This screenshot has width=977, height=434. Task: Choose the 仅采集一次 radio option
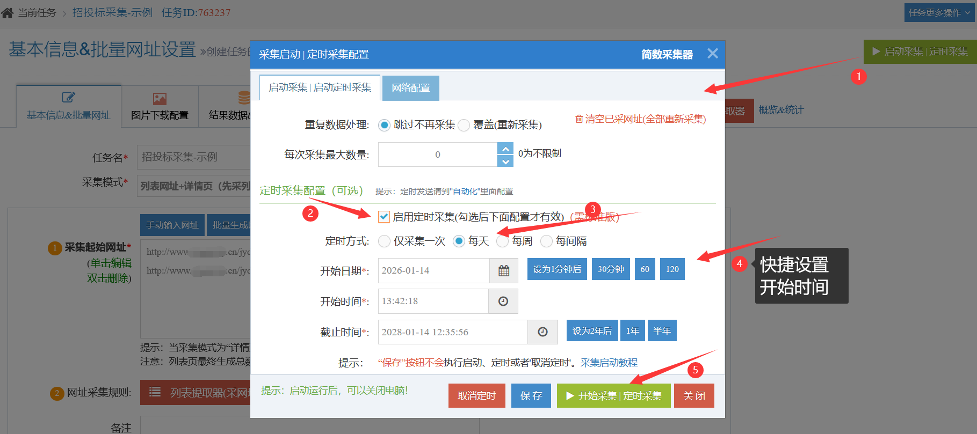pos(384,241)
